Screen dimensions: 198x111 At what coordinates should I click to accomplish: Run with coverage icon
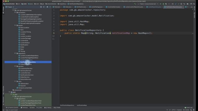[166, 4]
